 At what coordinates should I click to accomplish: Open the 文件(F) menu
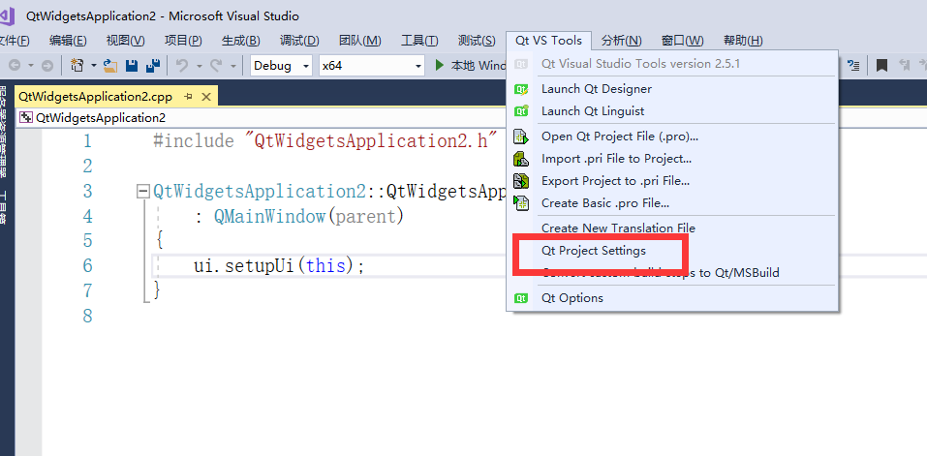(x=13, y=41)
